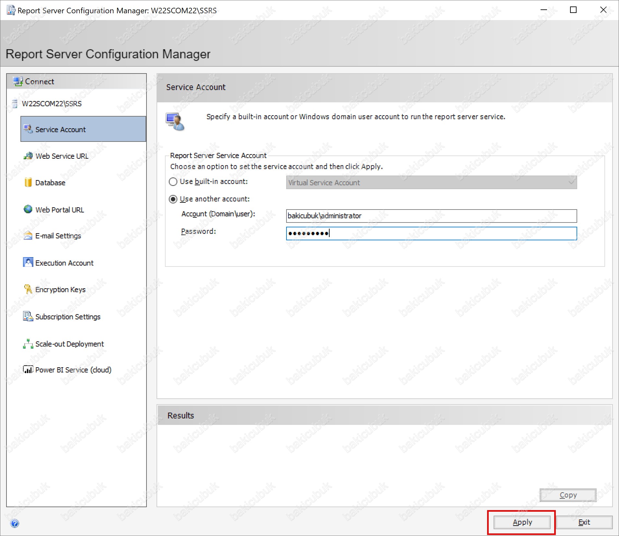Image resolution: width=619 pixels, height=536 pixels.
Task: Close the Configuration Manager window
Action: click(x=603, y=10)
